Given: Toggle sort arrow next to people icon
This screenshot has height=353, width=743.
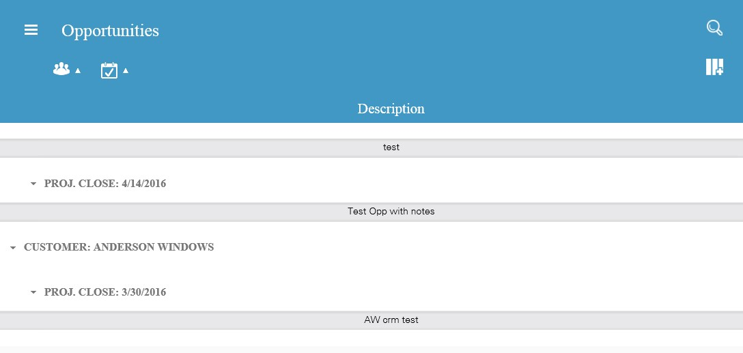Looking at the screenshot, I should (78, 70).
